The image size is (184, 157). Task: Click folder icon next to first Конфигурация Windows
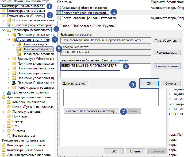(x=3, y=15)
